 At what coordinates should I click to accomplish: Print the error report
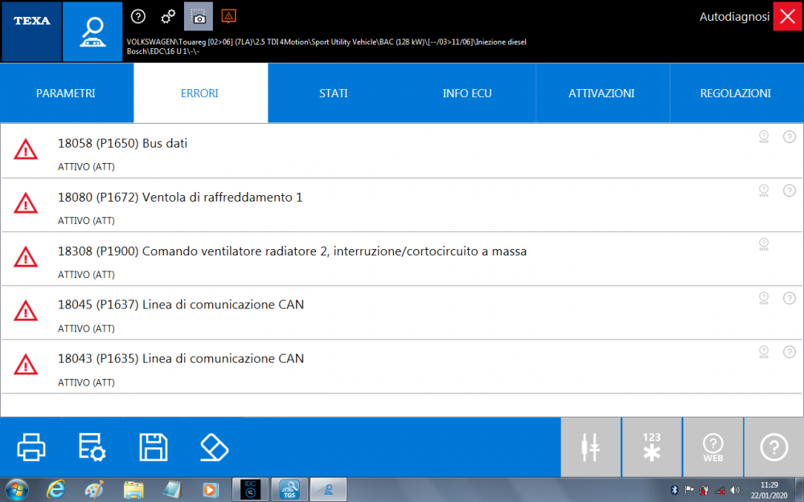(31, 447)
